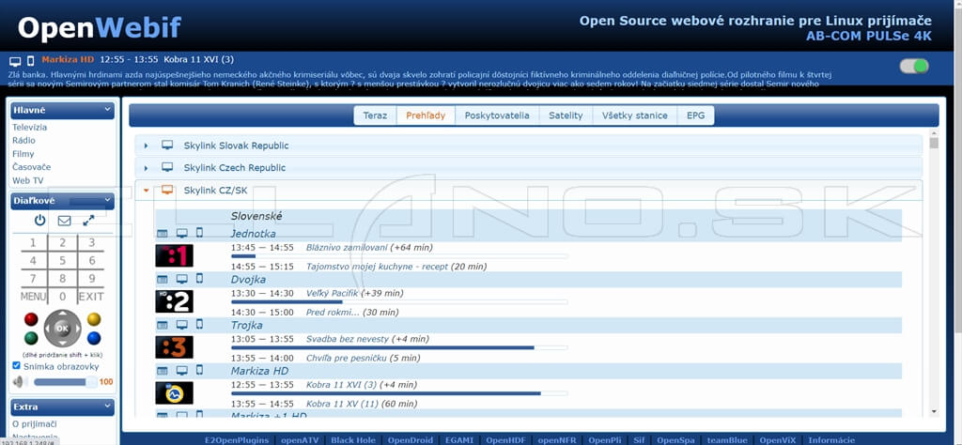Viewport: 962px width, 445px height.
Task: Open the Informácie link in the footer
Action: [x=832, y=440]
